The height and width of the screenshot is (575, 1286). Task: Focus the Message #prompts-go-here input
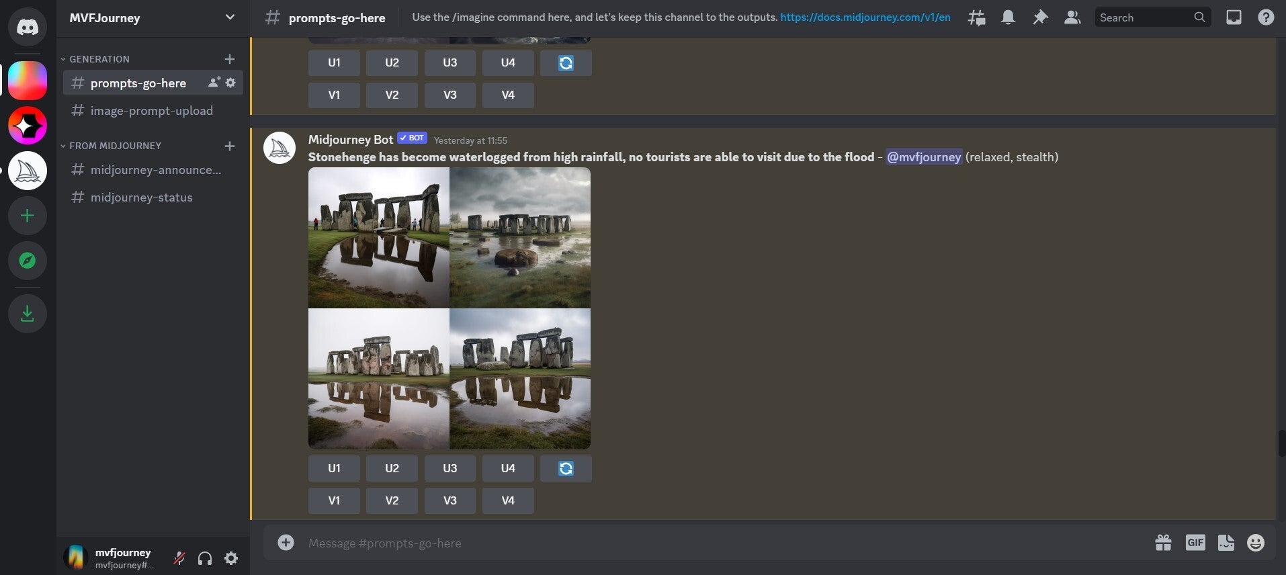click(672, 543)
